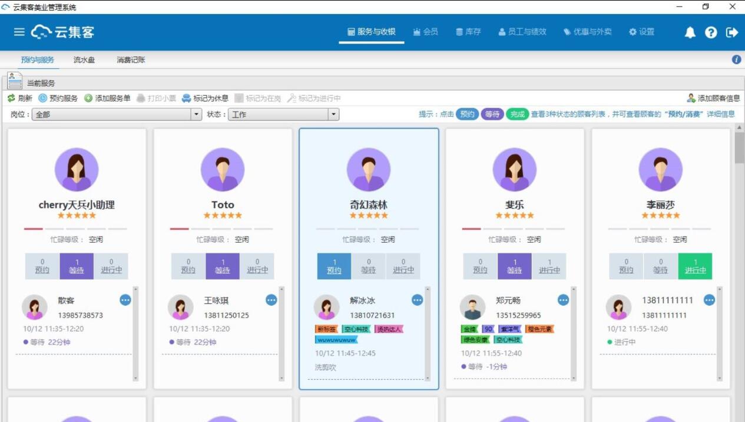Image resolution: width=745 pixels, height=422 pixels.
Task: Click the avatar of staff 斐乐
Action: (515, 170)
